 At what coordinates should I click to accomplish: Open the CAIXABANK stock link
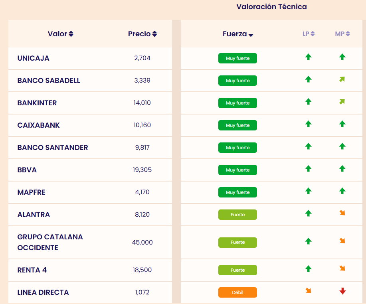point(39,125)
